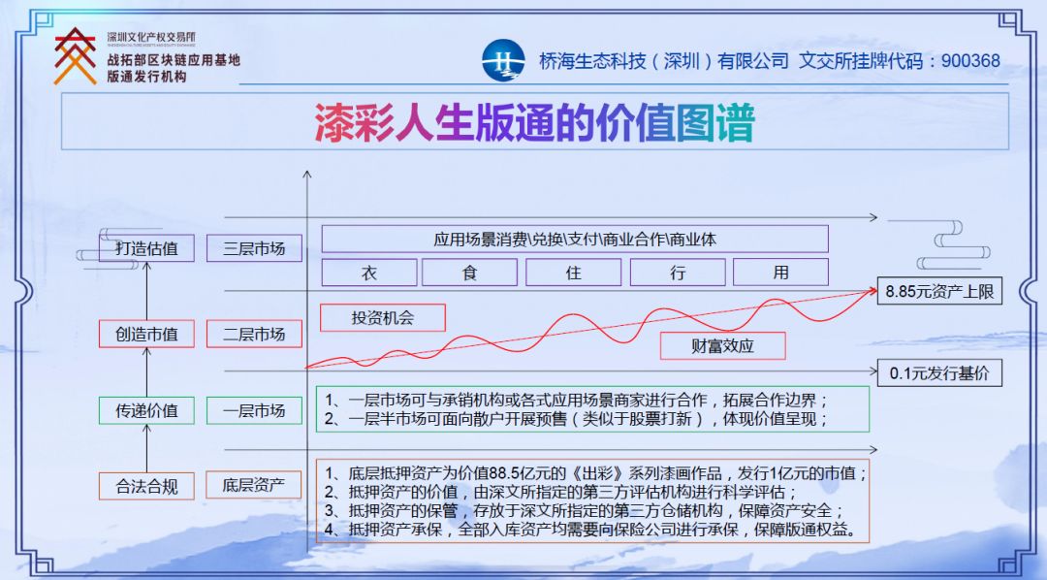Click company name 桥海生态科技（深圳）有限公司
Screen dimensions: 1047x580
tap(664, 61)
